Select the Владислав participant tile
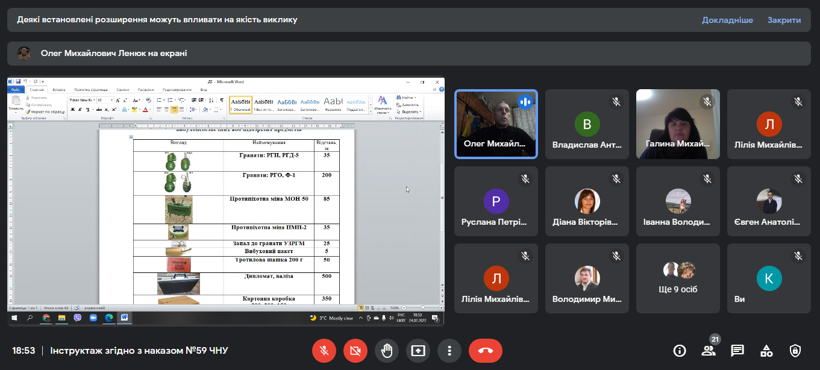Screen dimensions: 820x370 click(x=587, y=124)
